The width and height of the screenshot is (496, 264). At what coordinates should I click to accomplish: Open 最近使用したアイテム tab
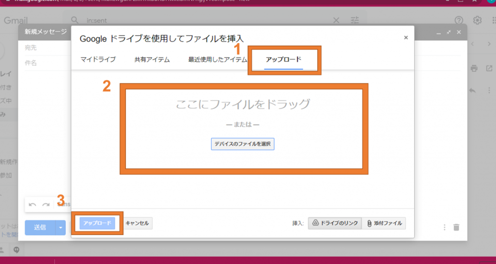(217, 60)
